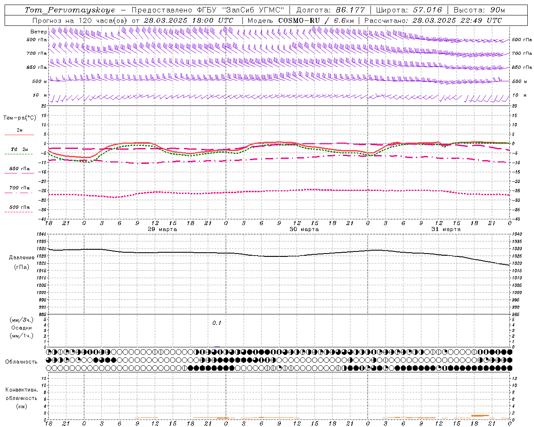Click the tallest orange convective cloud bar
Screen dimensions: 534x427
point(480,416)
